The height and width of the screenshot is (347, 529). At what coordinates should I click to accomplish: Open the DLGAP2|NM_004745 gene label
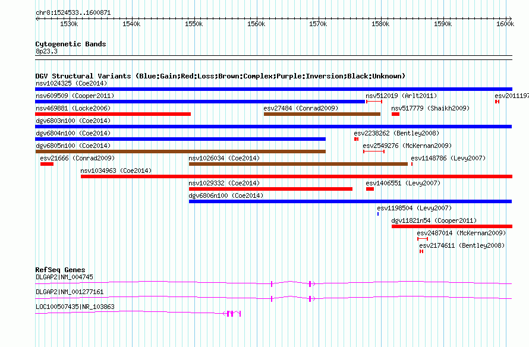pos(64,277)
